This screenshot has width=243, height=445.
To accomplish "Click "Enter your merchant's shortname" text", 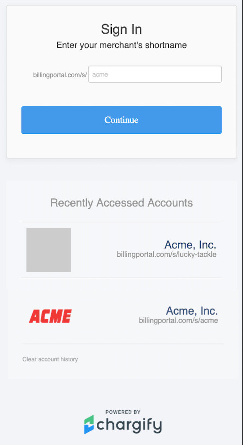I will [121, 45].
